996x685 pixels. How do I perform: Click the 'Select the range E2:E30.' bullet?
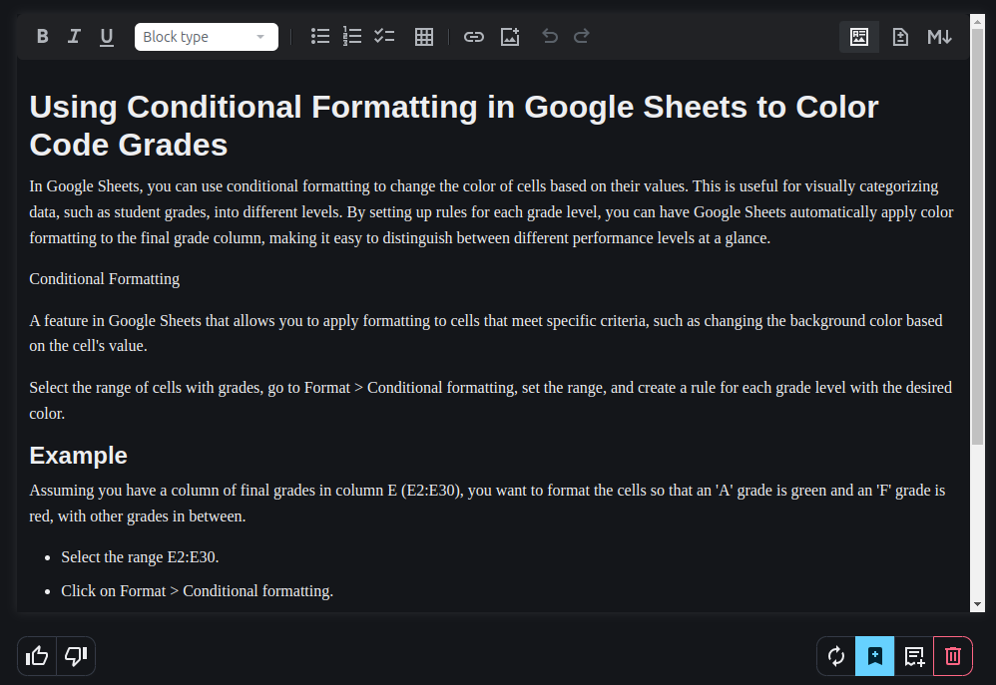(x=140, y=556)
